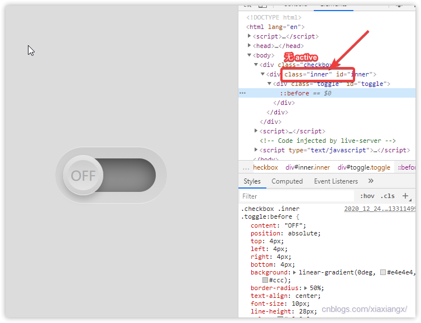
Task: Collapse the div id toggle node
Action: [270, 84]
